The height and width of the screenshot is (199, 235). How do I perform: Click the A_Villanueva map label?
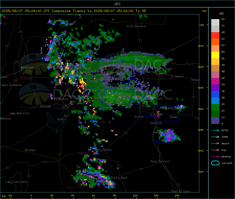[136, 26]
